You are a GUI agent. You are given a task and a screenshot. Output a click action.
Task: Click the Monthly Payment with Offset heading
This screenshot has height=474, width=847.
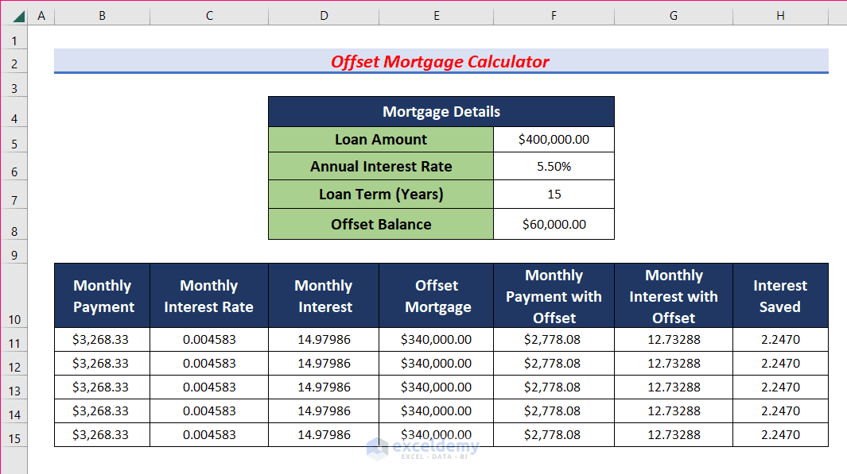pos(554,295)
